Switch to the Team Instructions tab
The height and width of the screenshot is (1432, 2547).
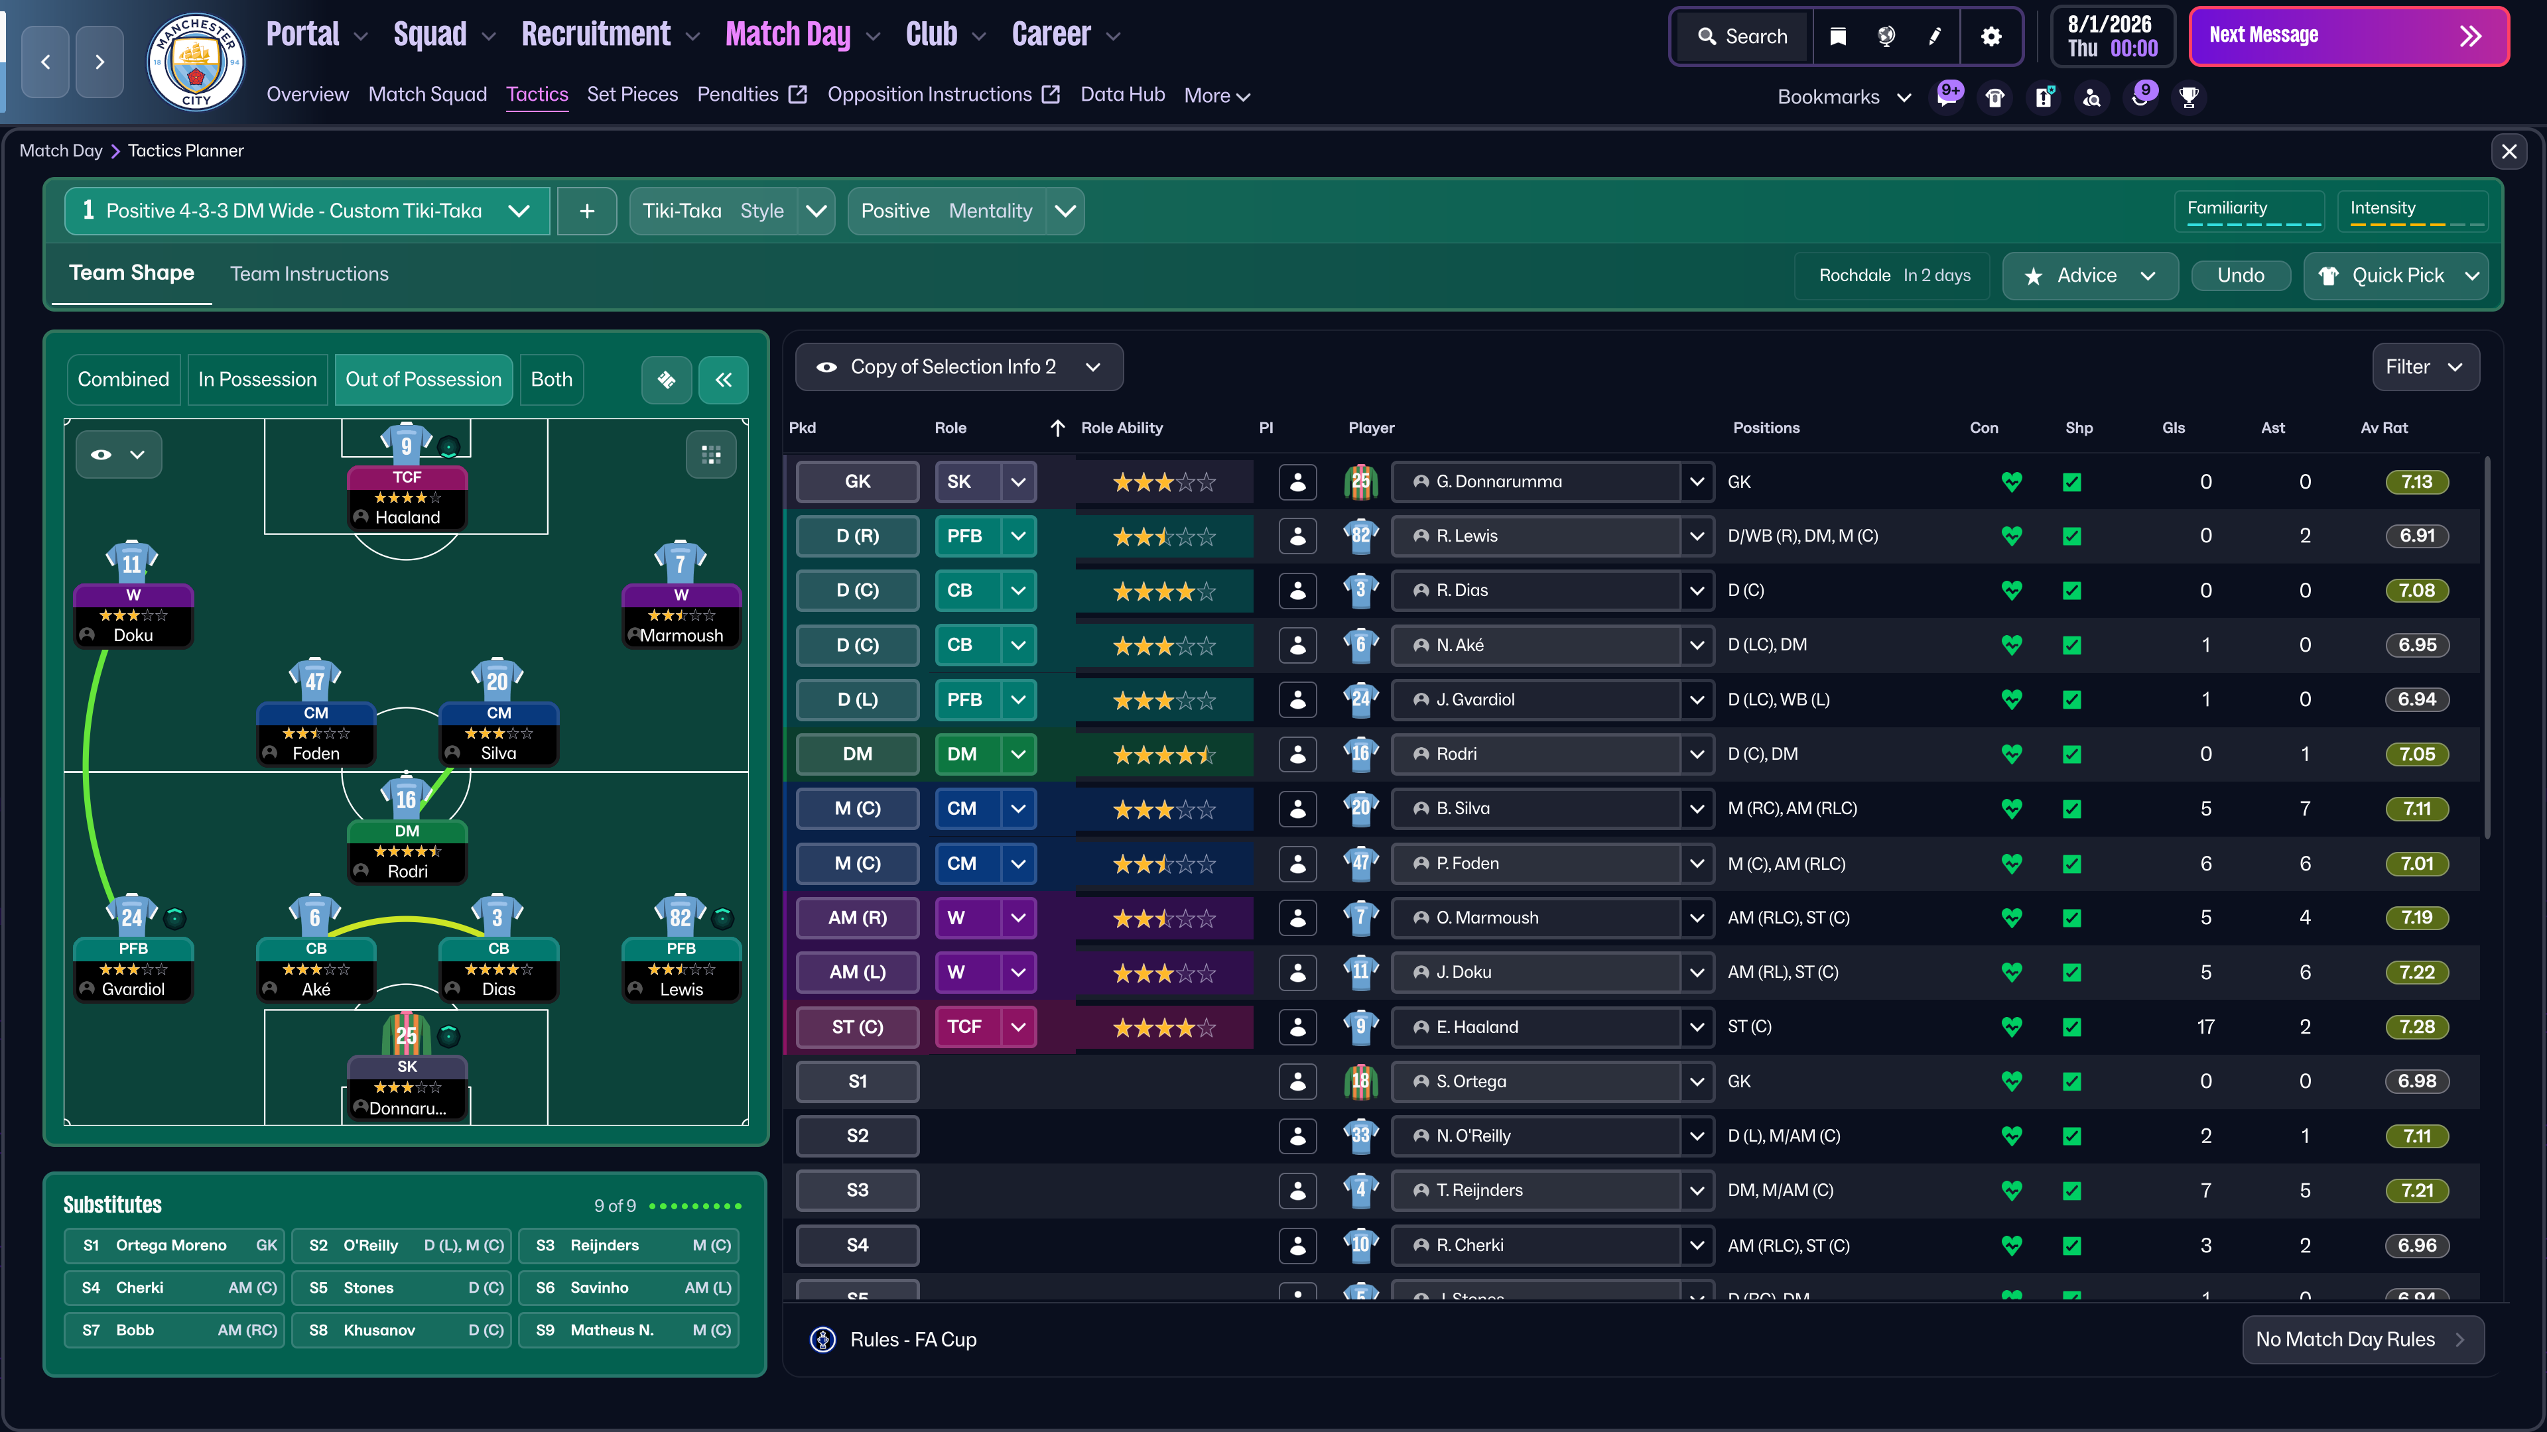click(308, 274)
